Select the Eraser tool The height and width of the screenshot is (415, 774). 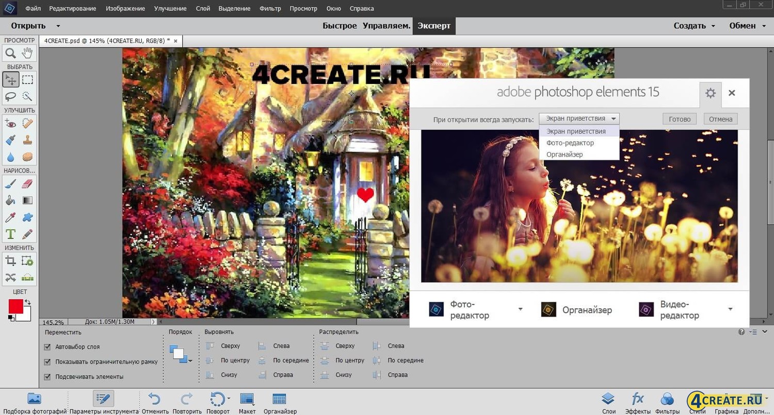click(27, 183)
